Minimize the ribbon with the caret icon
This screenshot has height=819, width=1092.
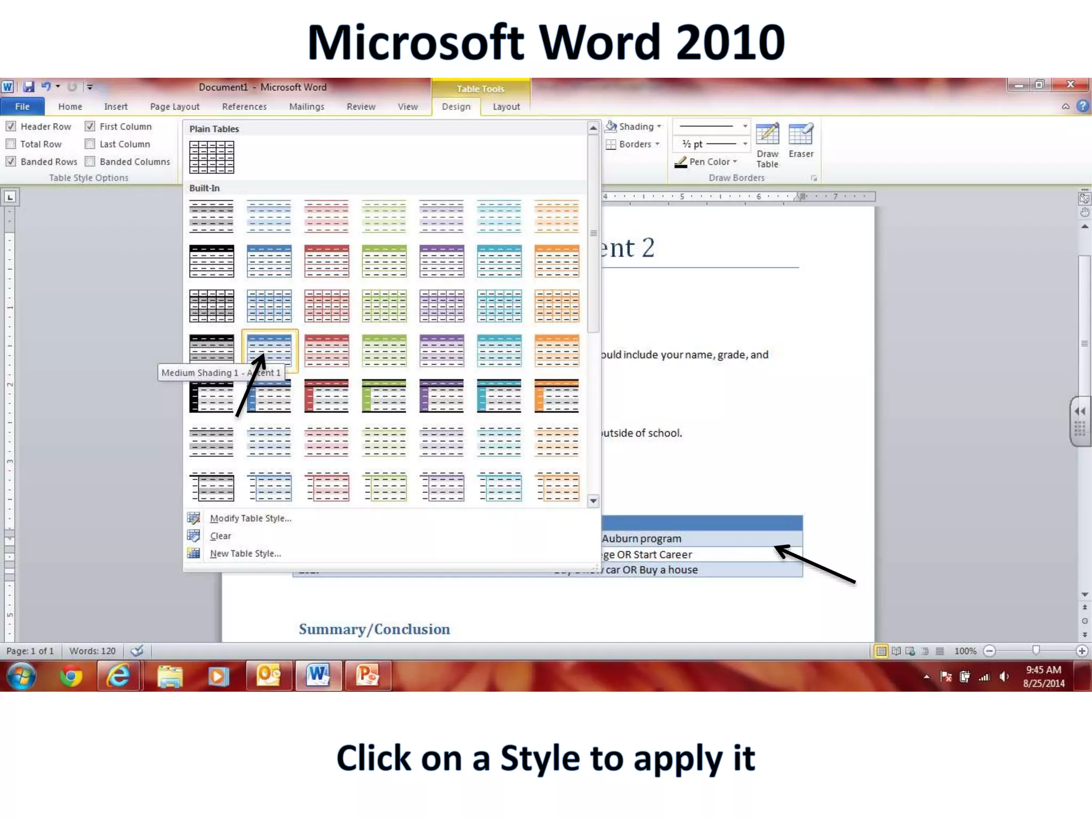click(1065, 106)
